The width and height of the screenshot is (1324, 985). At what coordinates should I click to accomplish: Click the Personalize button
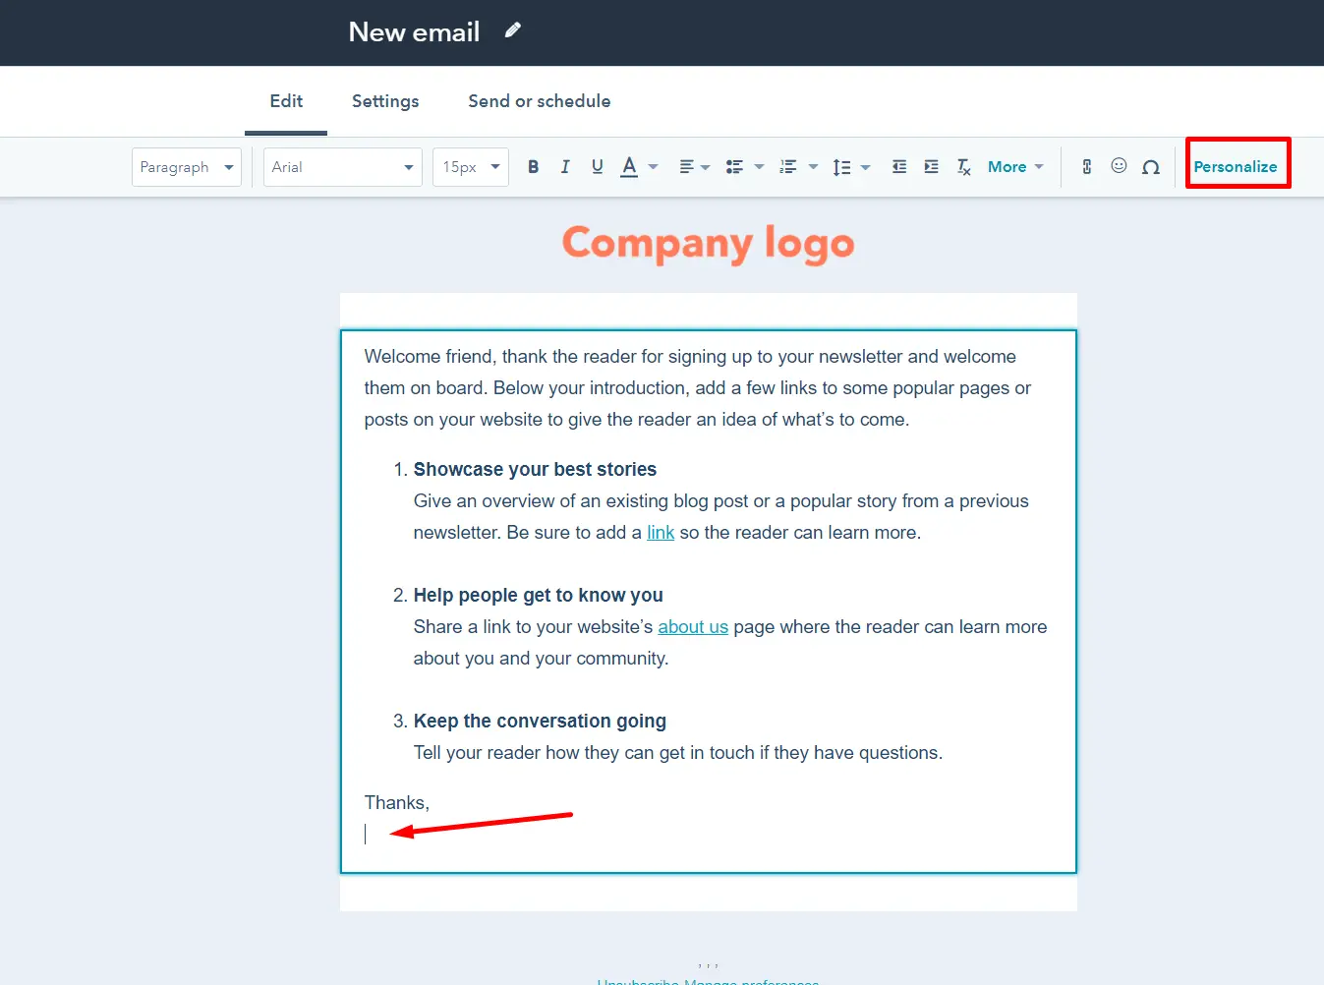coord(1238,165)
